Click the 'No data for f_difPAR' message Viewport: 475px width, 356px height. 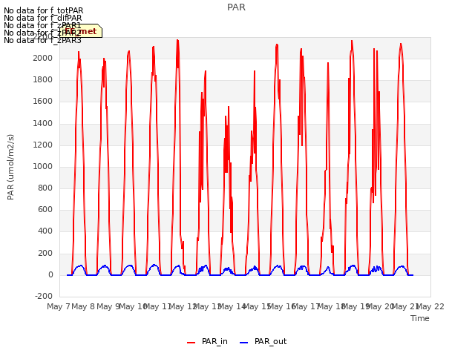pyautogui.click(x=43, y=18)
